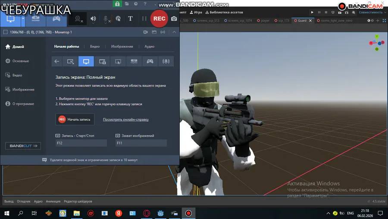This screenshot has height=219, width=388.
Task: Click the F12 record hotkey field
Action: tap(81, 143)
